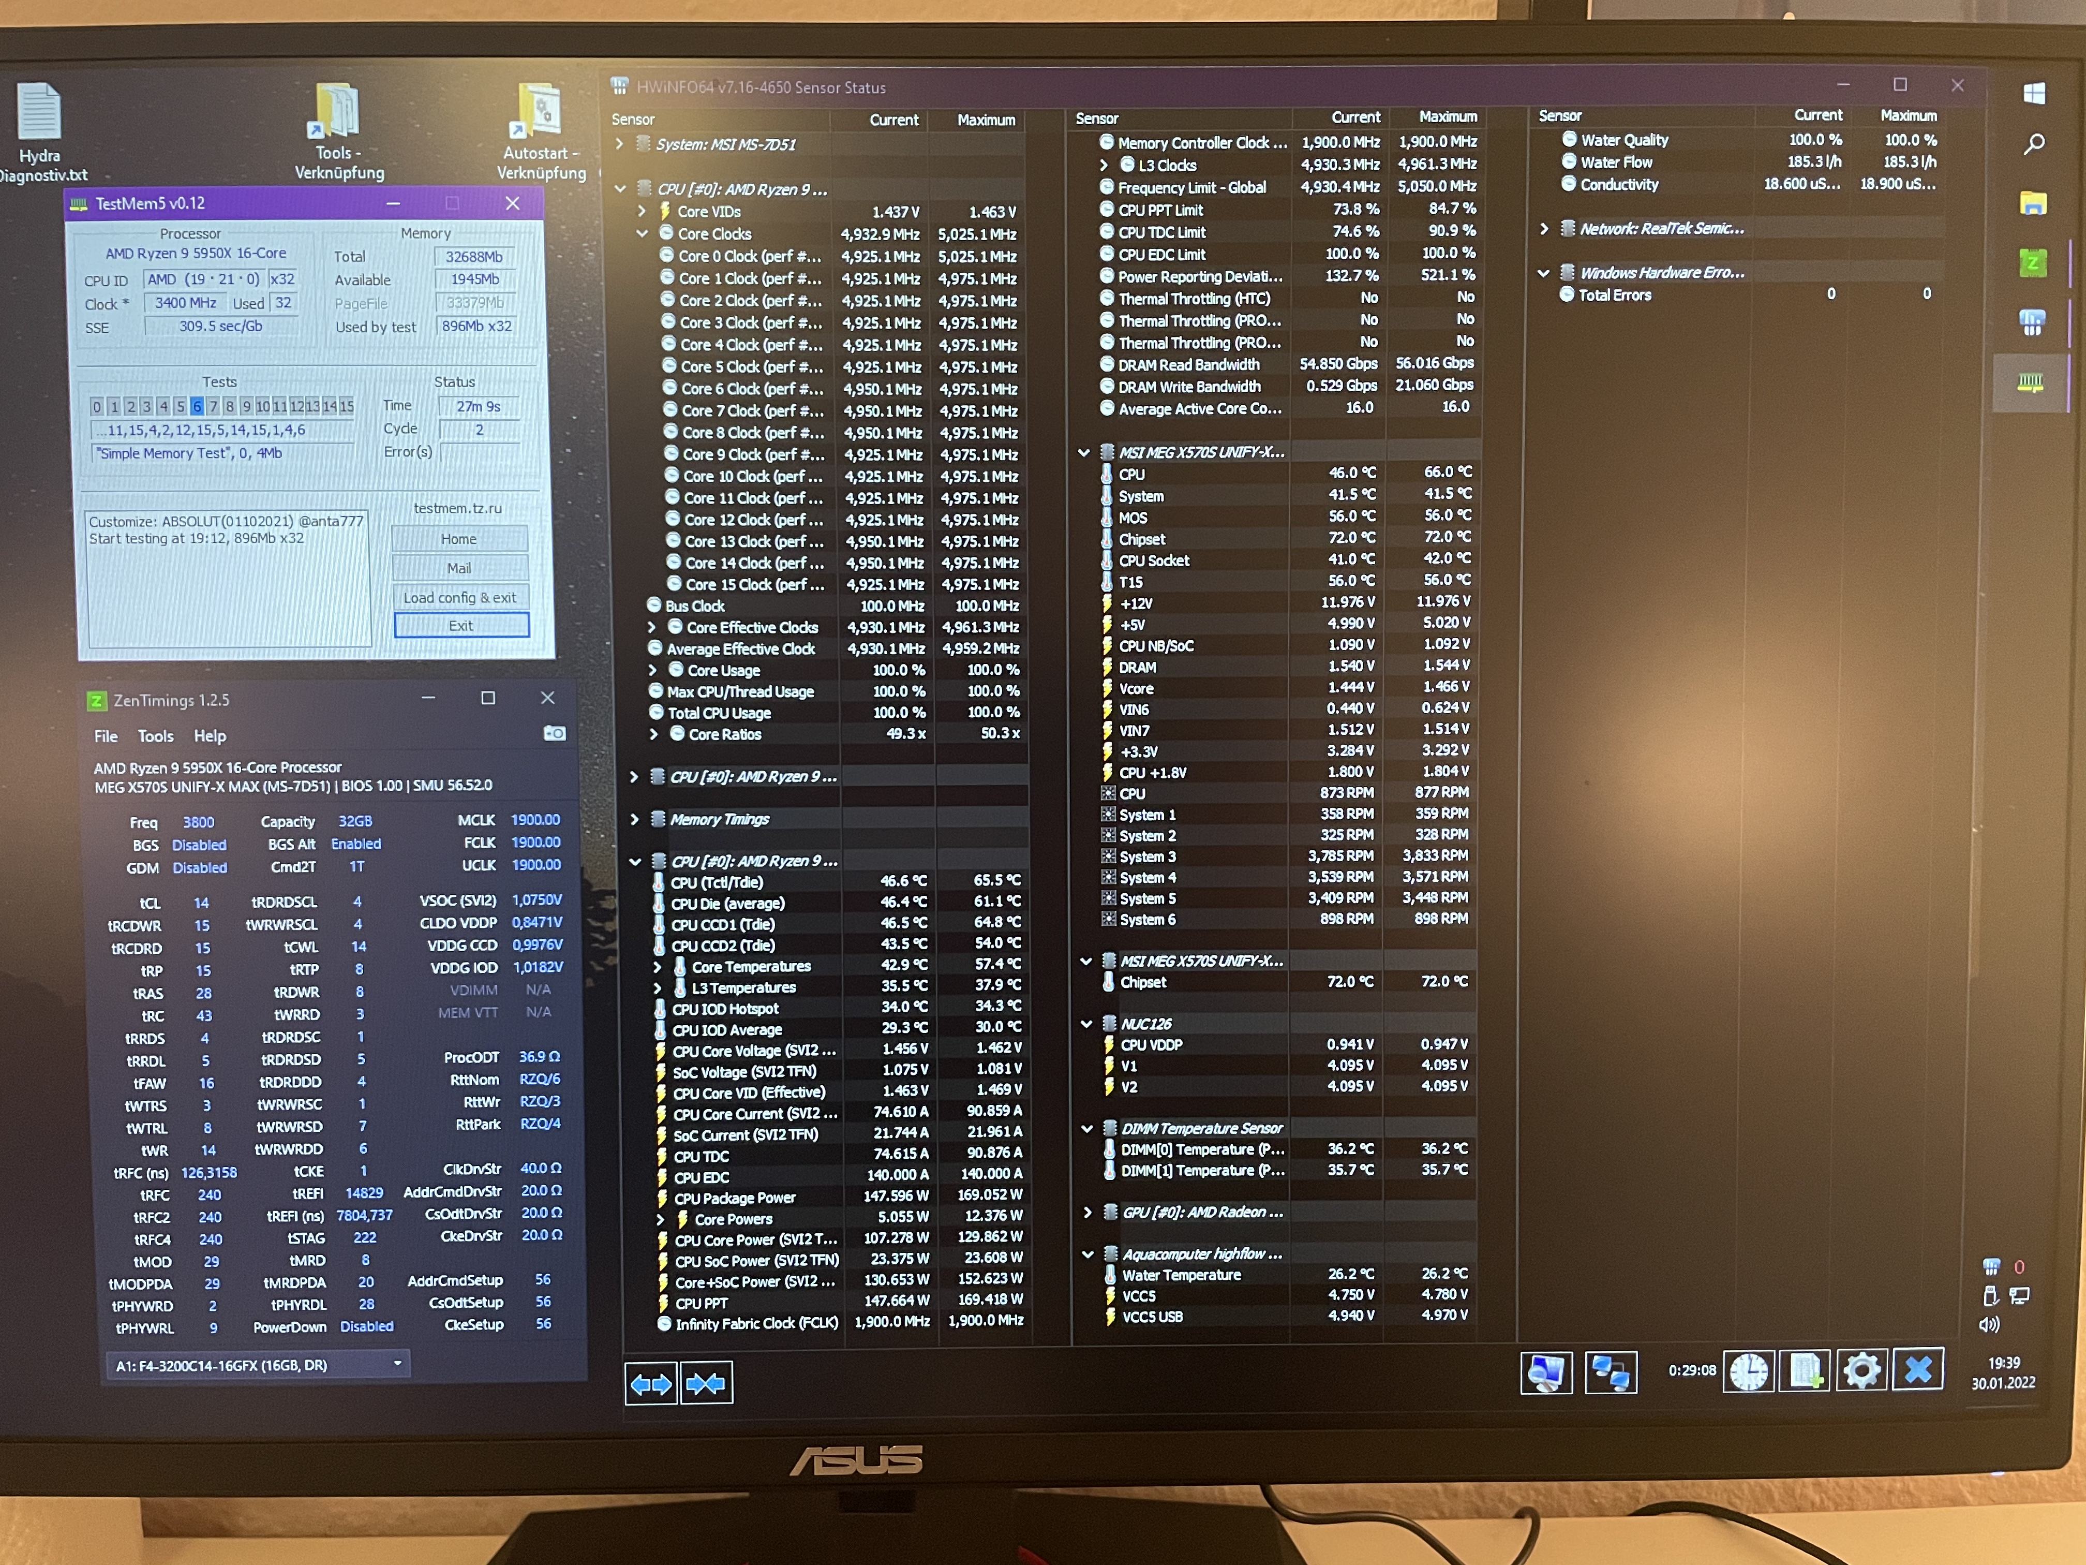Collapse the Windows Hardware Errors section
Screen dimensions: 2086x1565
click(1544, 273)
